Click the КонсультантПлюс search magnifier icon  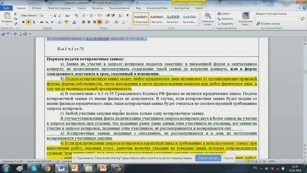point(303,19)
